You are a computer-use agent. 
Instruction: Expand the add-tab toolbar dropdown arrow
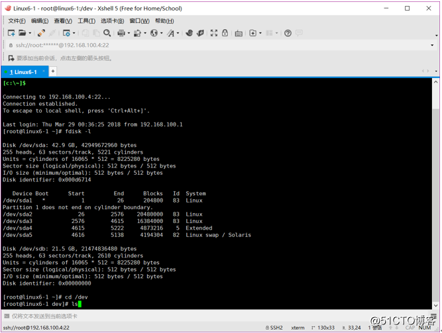click(x=260, y=33)
